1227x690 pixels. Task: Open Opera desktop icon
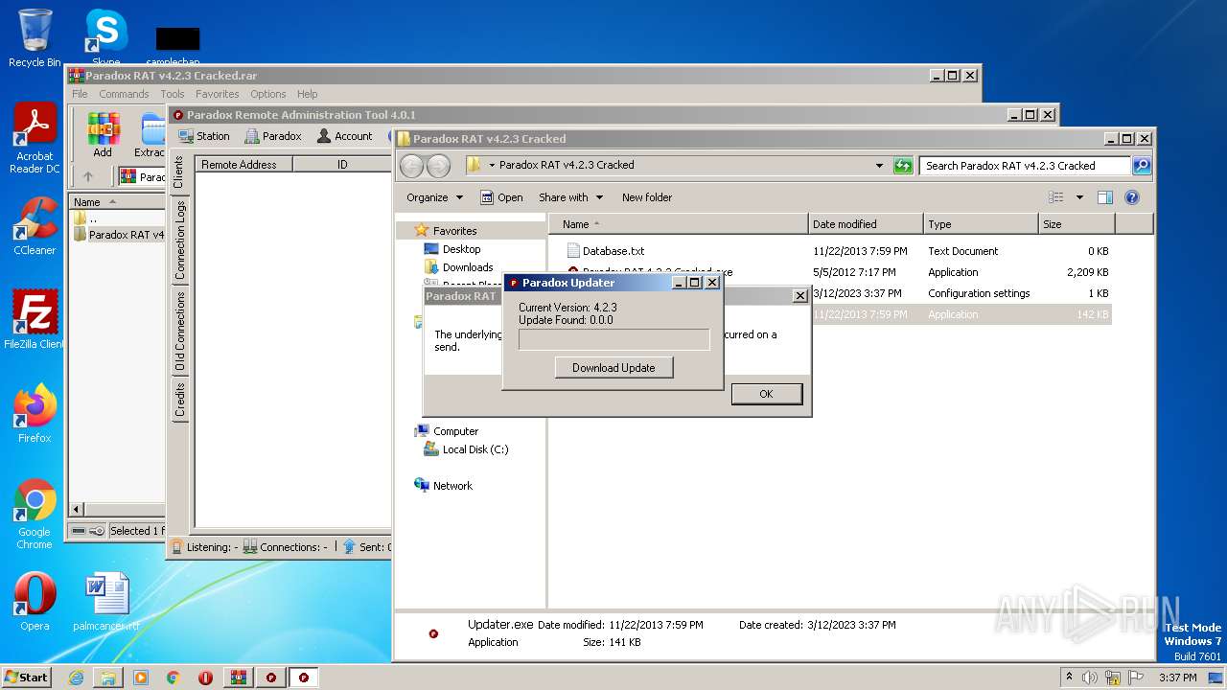coord(35,602)
